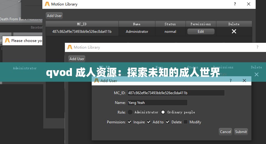The width and height of the screenshot is (266, 144).
Task: Select the Administrator role radio button
Action: point(130,112)
